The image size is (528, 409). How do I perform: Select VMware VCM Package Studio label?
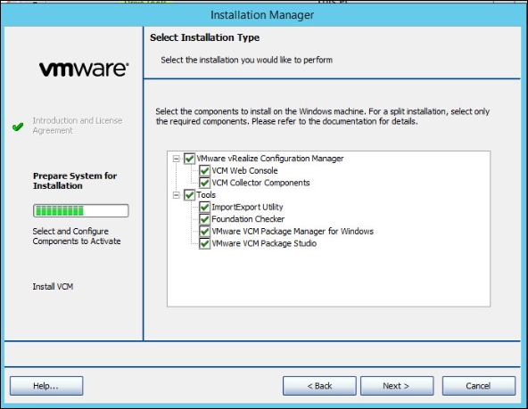coord(264,243)
